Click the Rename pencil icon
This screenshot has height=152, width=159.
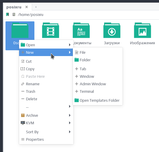[23, 84]
